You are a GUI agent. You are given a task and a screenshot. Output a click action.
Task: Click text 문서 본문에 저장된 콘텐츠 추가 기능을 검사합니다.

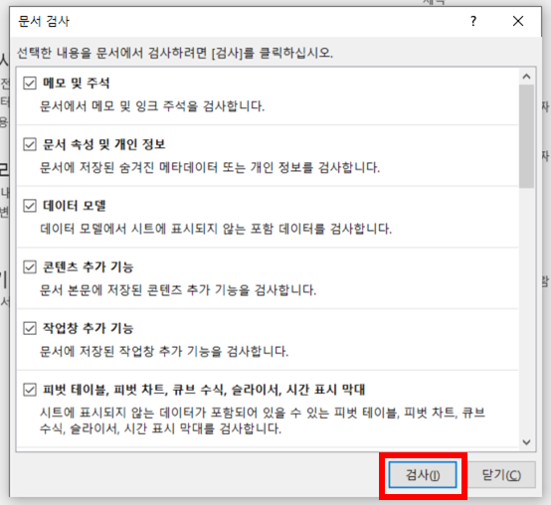tap(178, 290)
